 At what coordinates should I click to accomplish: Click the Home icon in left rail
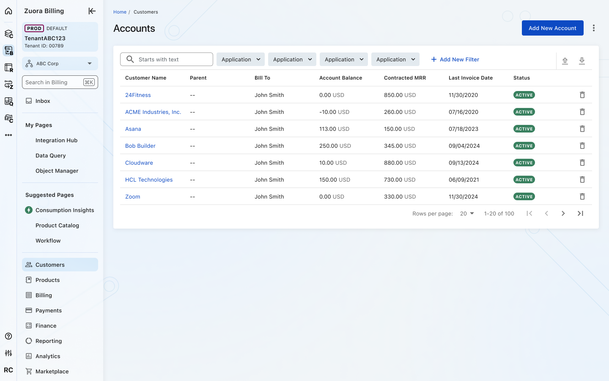[8, 11]
